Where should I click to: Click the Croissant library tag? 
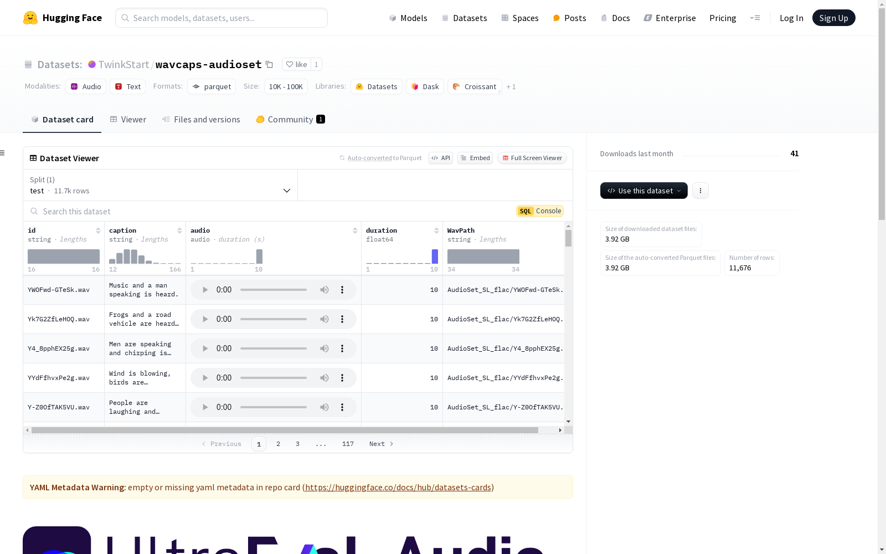[x=475, y=86]
